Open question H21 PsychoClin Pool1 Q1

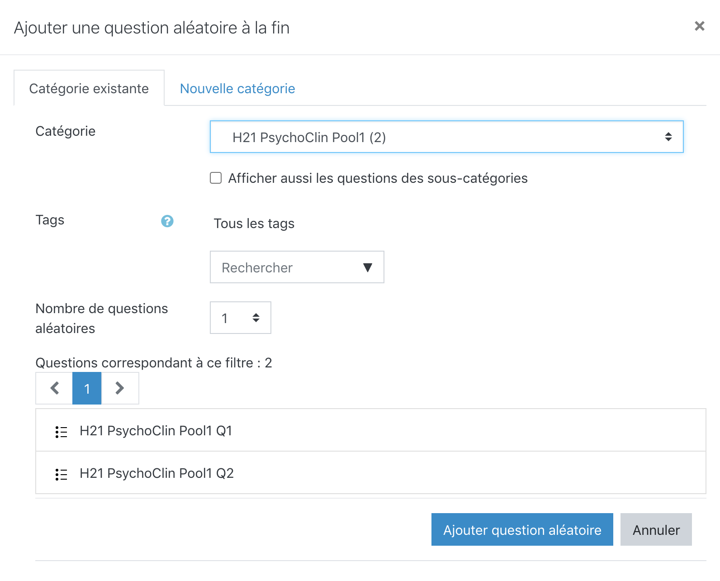pyautogui.click(x=156, y=431)
